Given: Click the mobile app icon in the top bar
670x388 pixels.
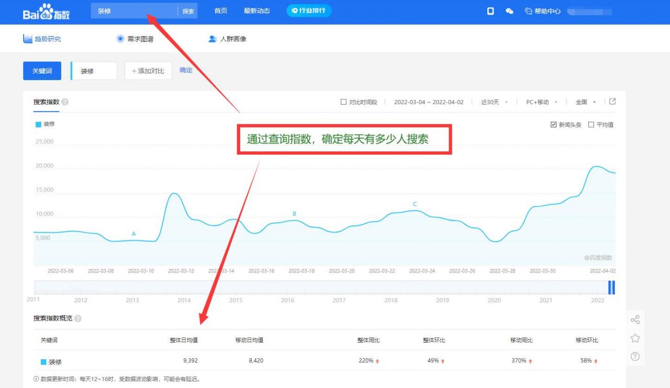Looking at the screenshot, I should (490, 10).
